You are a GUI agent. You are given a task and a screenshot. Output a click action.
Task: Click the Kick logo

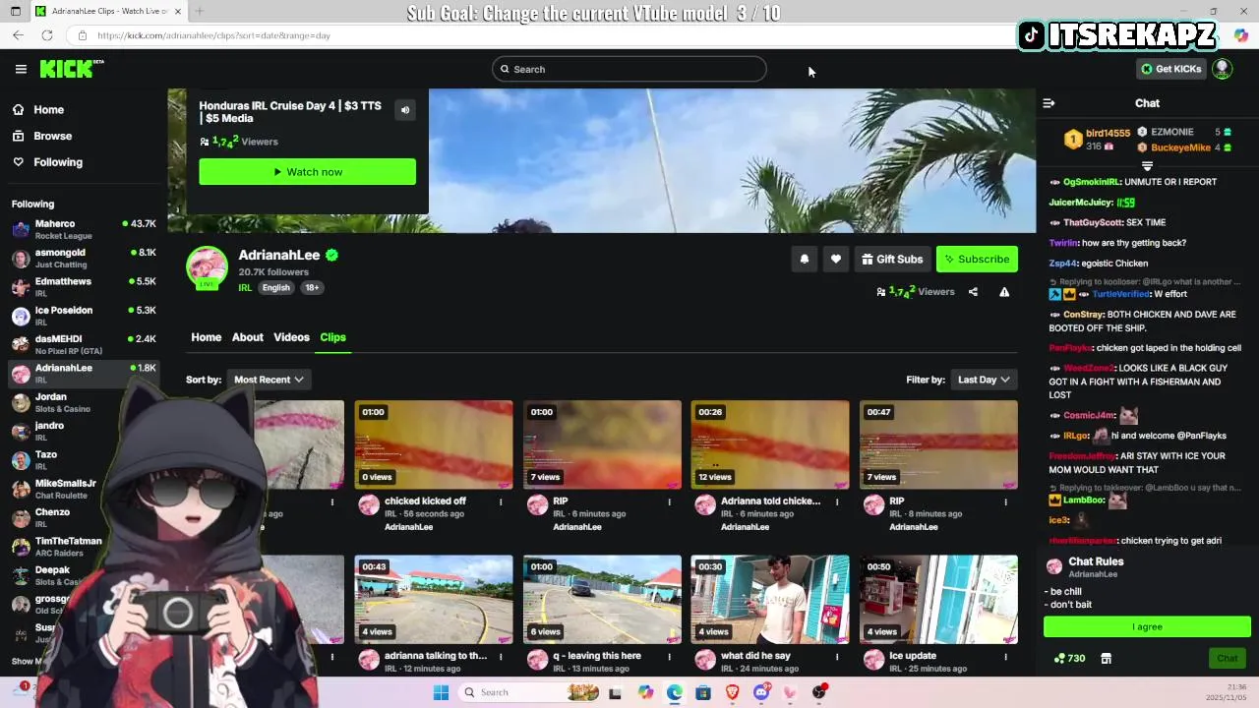click(x=71, y=69)
